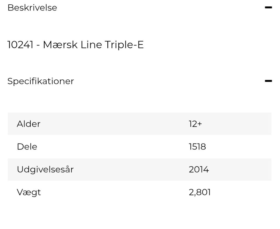Click the 2,801 weight value
The image size is (280, 229).
tap(199, 192)
